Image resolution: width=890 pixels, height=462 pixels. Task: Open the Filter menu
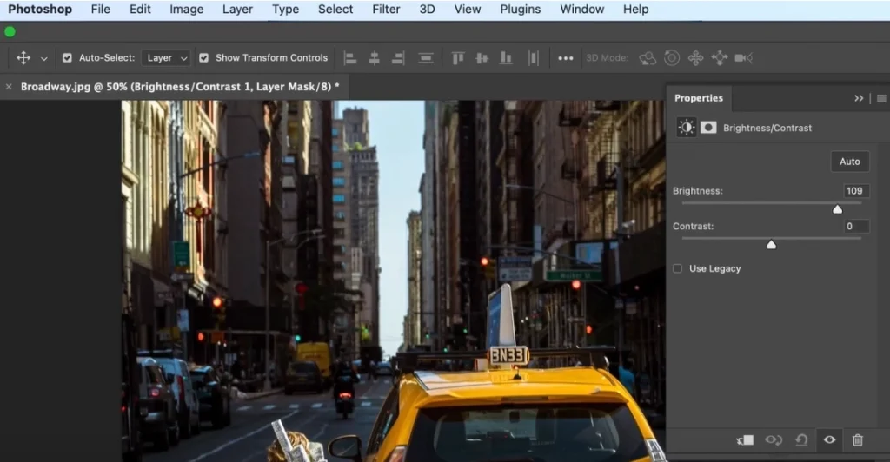point(386,10)
